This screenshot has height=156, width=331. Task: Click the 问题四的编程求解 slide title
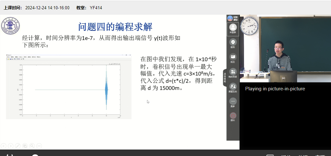point(115,26)
